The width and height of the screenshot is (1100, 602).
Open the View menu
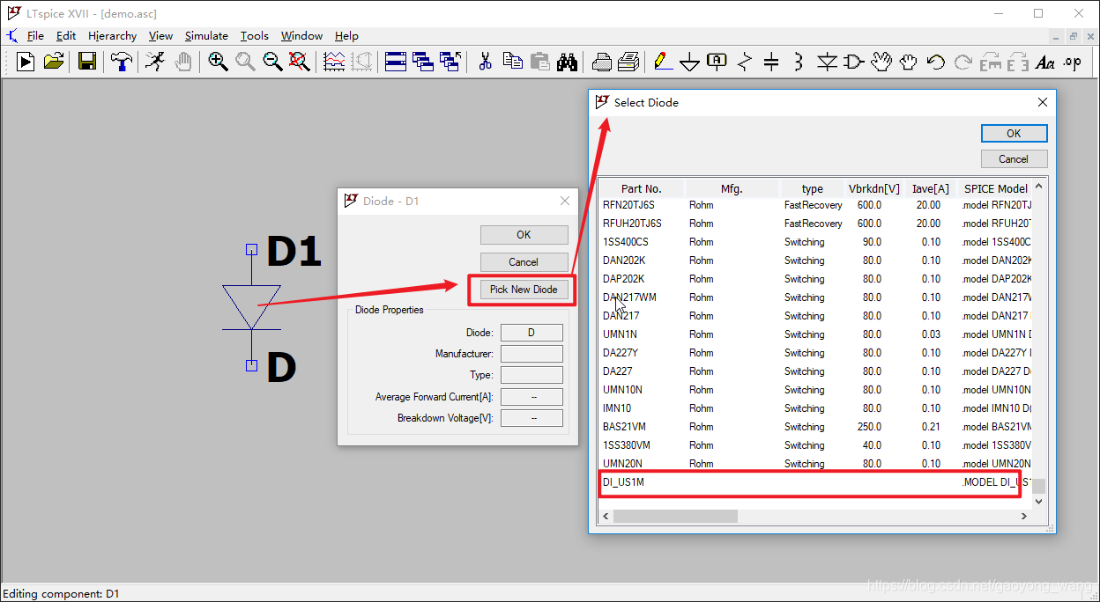coord(160,36)
